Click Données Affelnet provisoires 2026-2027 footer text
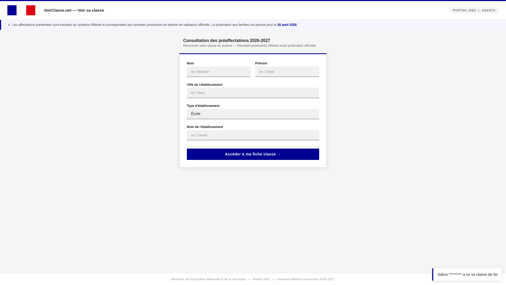The width and height of the screenshot is (506, 285). (306, 279)
